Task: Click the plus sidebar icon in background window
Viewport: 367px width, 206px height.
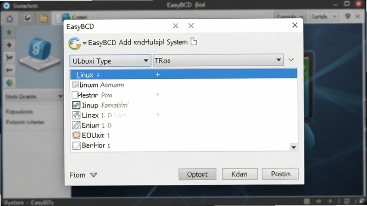Action: pos(9,44)
